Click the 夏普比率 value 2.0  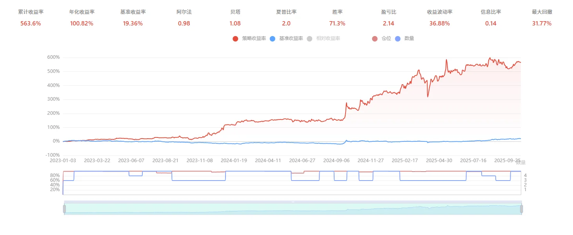(x=286, y=23)
